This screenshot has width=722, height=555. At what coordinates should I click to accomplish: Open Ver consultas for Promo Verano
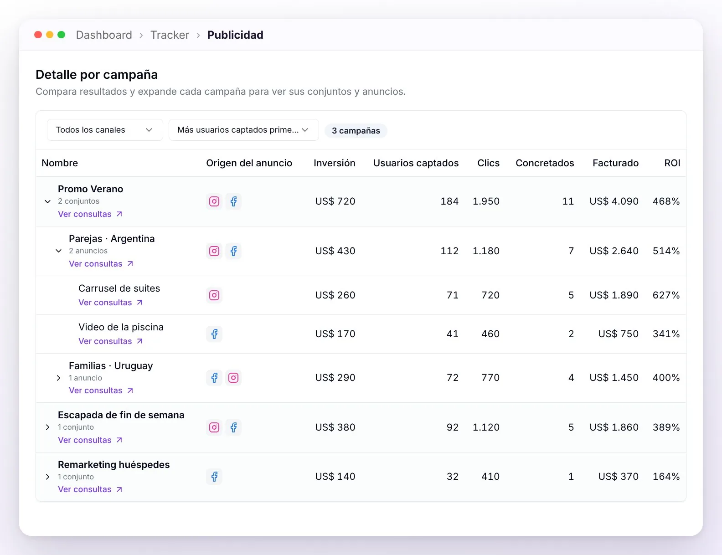click(x=90, y=214)
